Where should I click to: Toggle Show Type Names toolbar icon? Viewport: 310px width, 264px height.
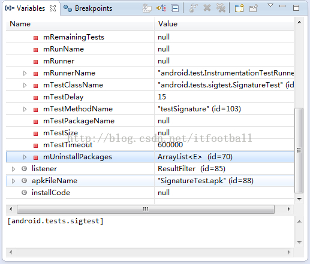click(x=147, y=8)
